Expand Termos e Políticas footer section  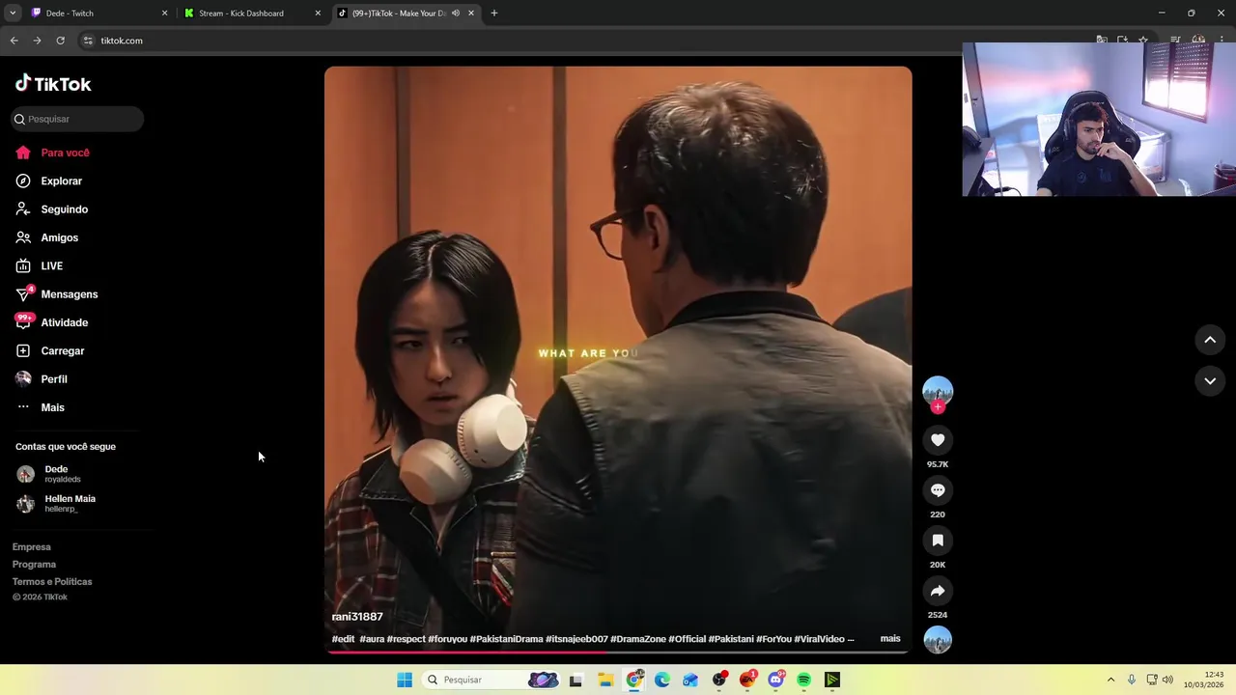(52, 582)
